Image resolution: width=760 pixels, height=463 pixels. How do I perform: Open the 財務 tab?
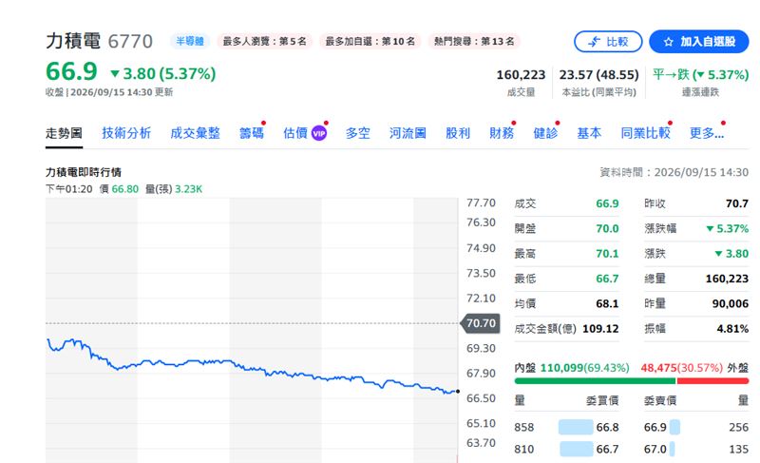click(x=502, y=133)
